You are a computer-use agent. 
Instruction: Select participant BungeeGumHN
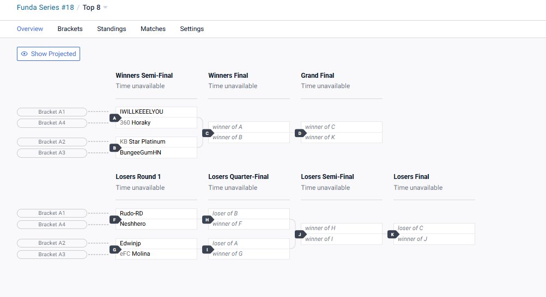pyautogui.click(x=156, y=152)
